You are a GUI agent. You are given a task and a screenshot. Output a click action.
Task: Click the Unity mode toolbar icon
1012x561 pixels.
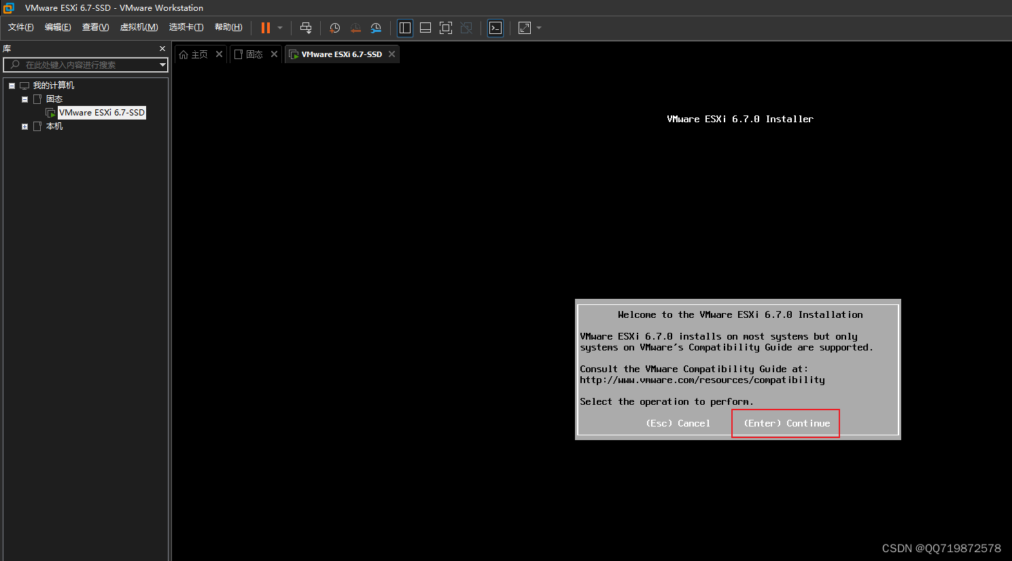pos(466,28)
